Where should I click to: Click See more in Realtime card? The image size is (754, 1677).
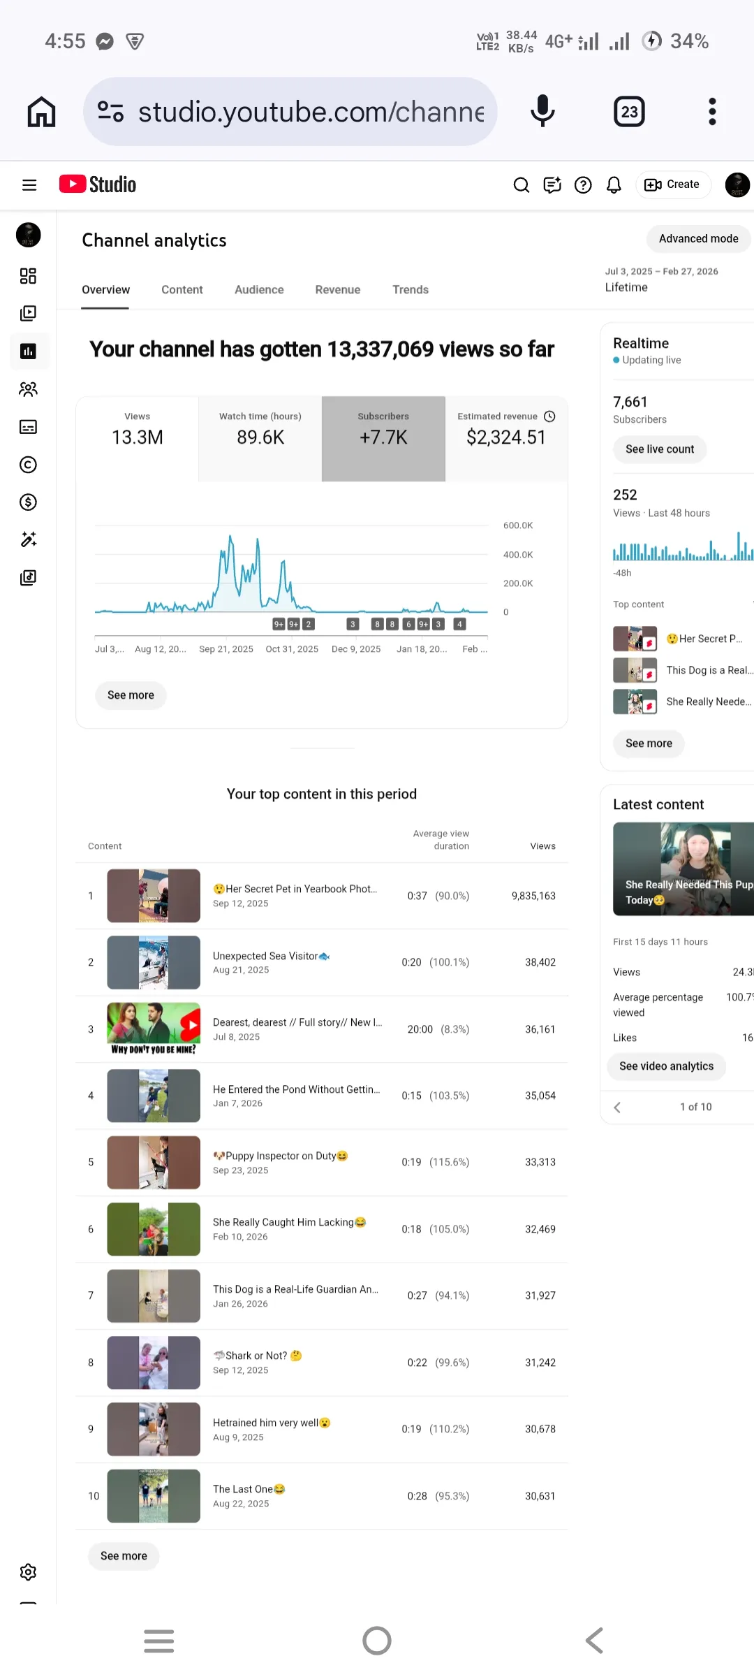[649, 743]
